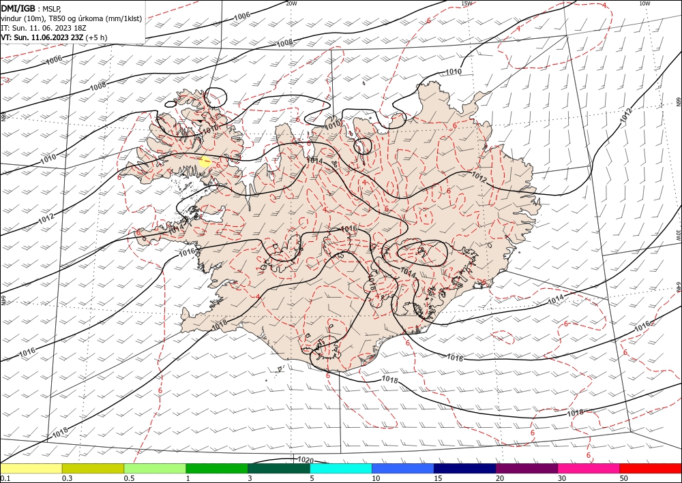682x483 pixels.
Task: Click the 'VT: Sun. 11.06.2023 23Z (+5 h)' line
Action: (54, 37)
